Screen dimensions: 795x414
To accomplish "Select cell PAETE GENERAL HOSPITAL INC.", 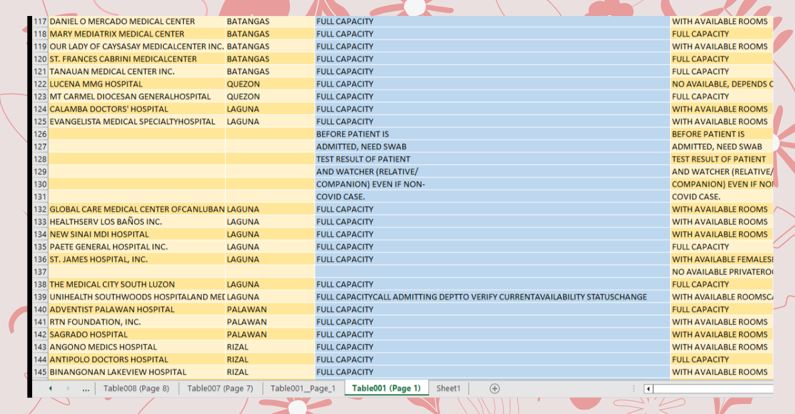I will 137,247.
